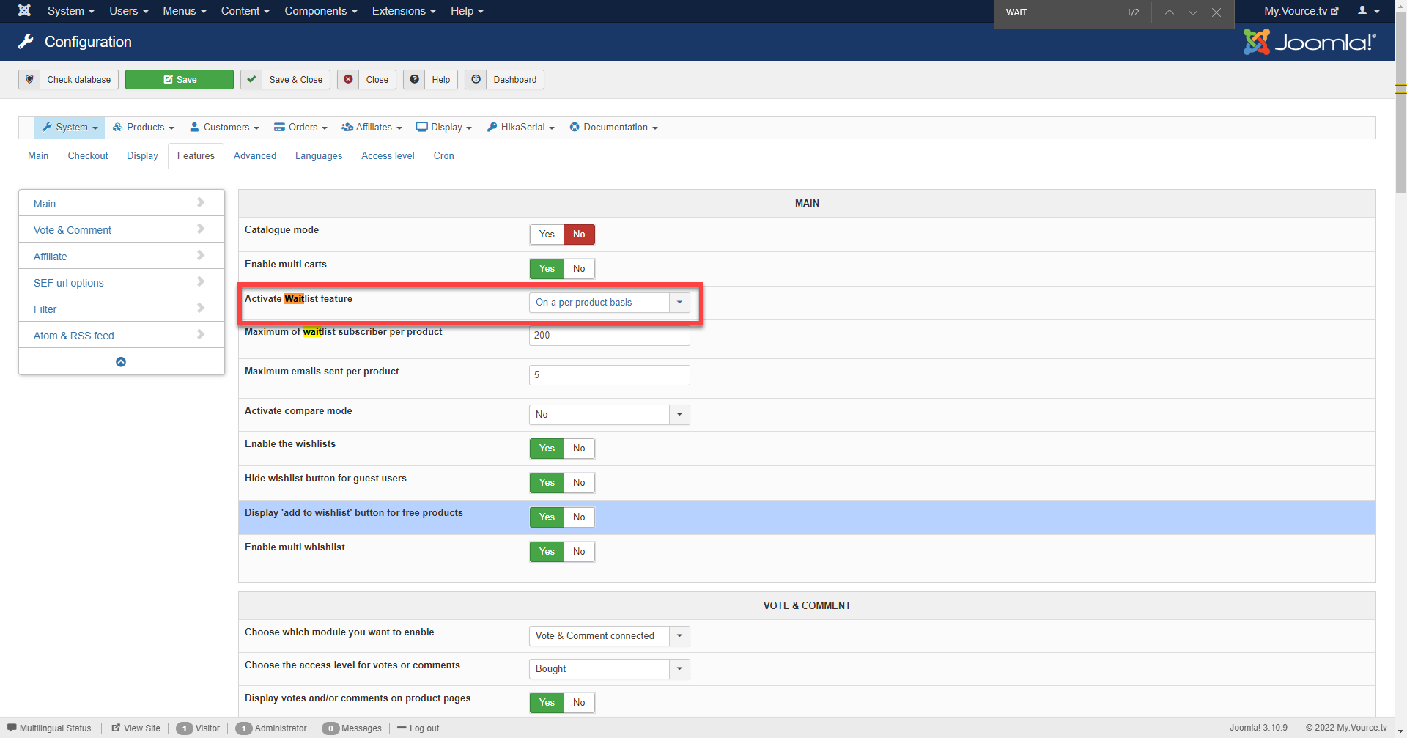1407x738 pixels.
Task: Go to next find match arrow
Action: click(x=1193, y=12)
